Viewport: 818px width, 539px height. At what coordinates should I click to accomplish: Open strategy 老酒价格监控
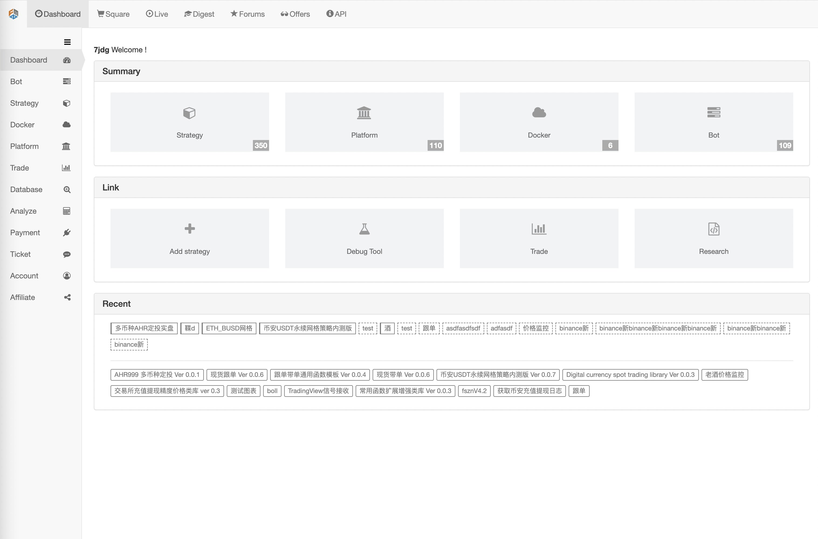coord(724,375)
